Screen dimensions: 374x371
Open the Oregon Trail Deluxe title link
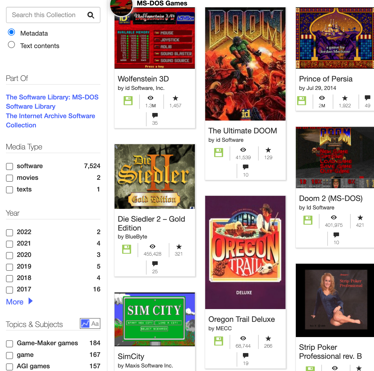tap(242, 319)
